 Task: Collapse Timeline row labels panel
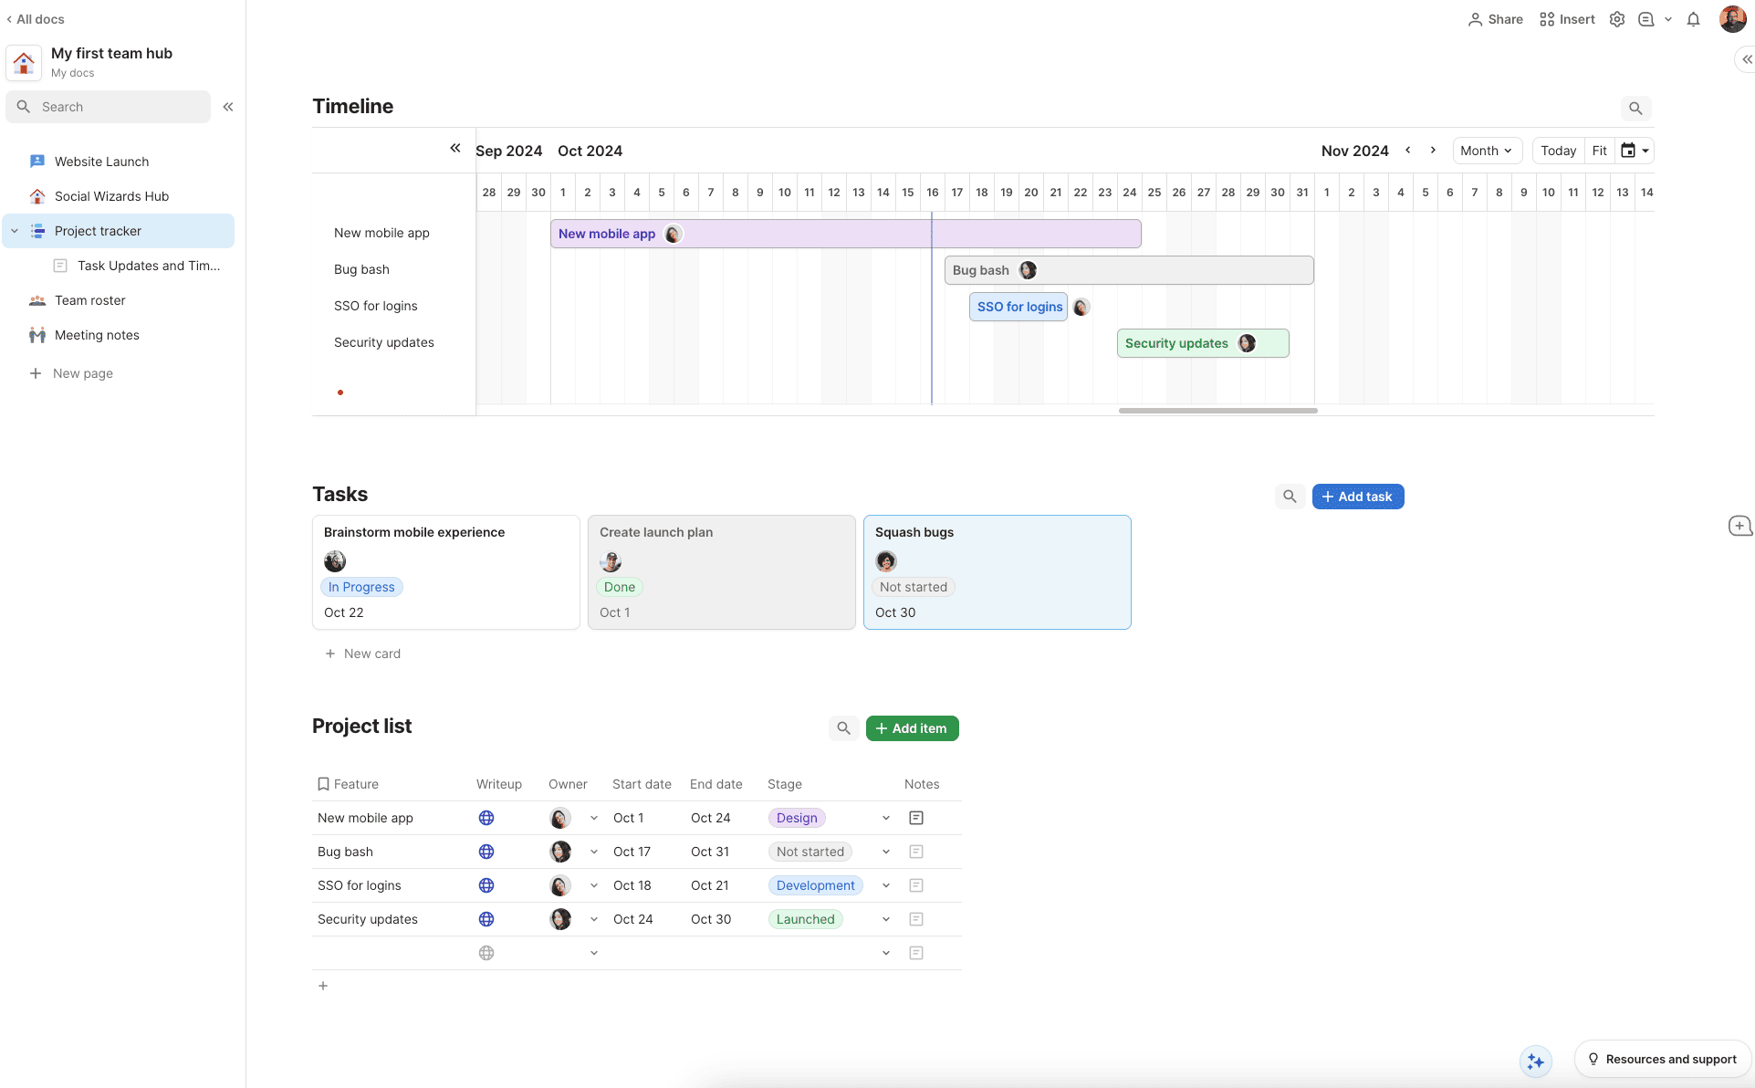[x=454, y=148]
